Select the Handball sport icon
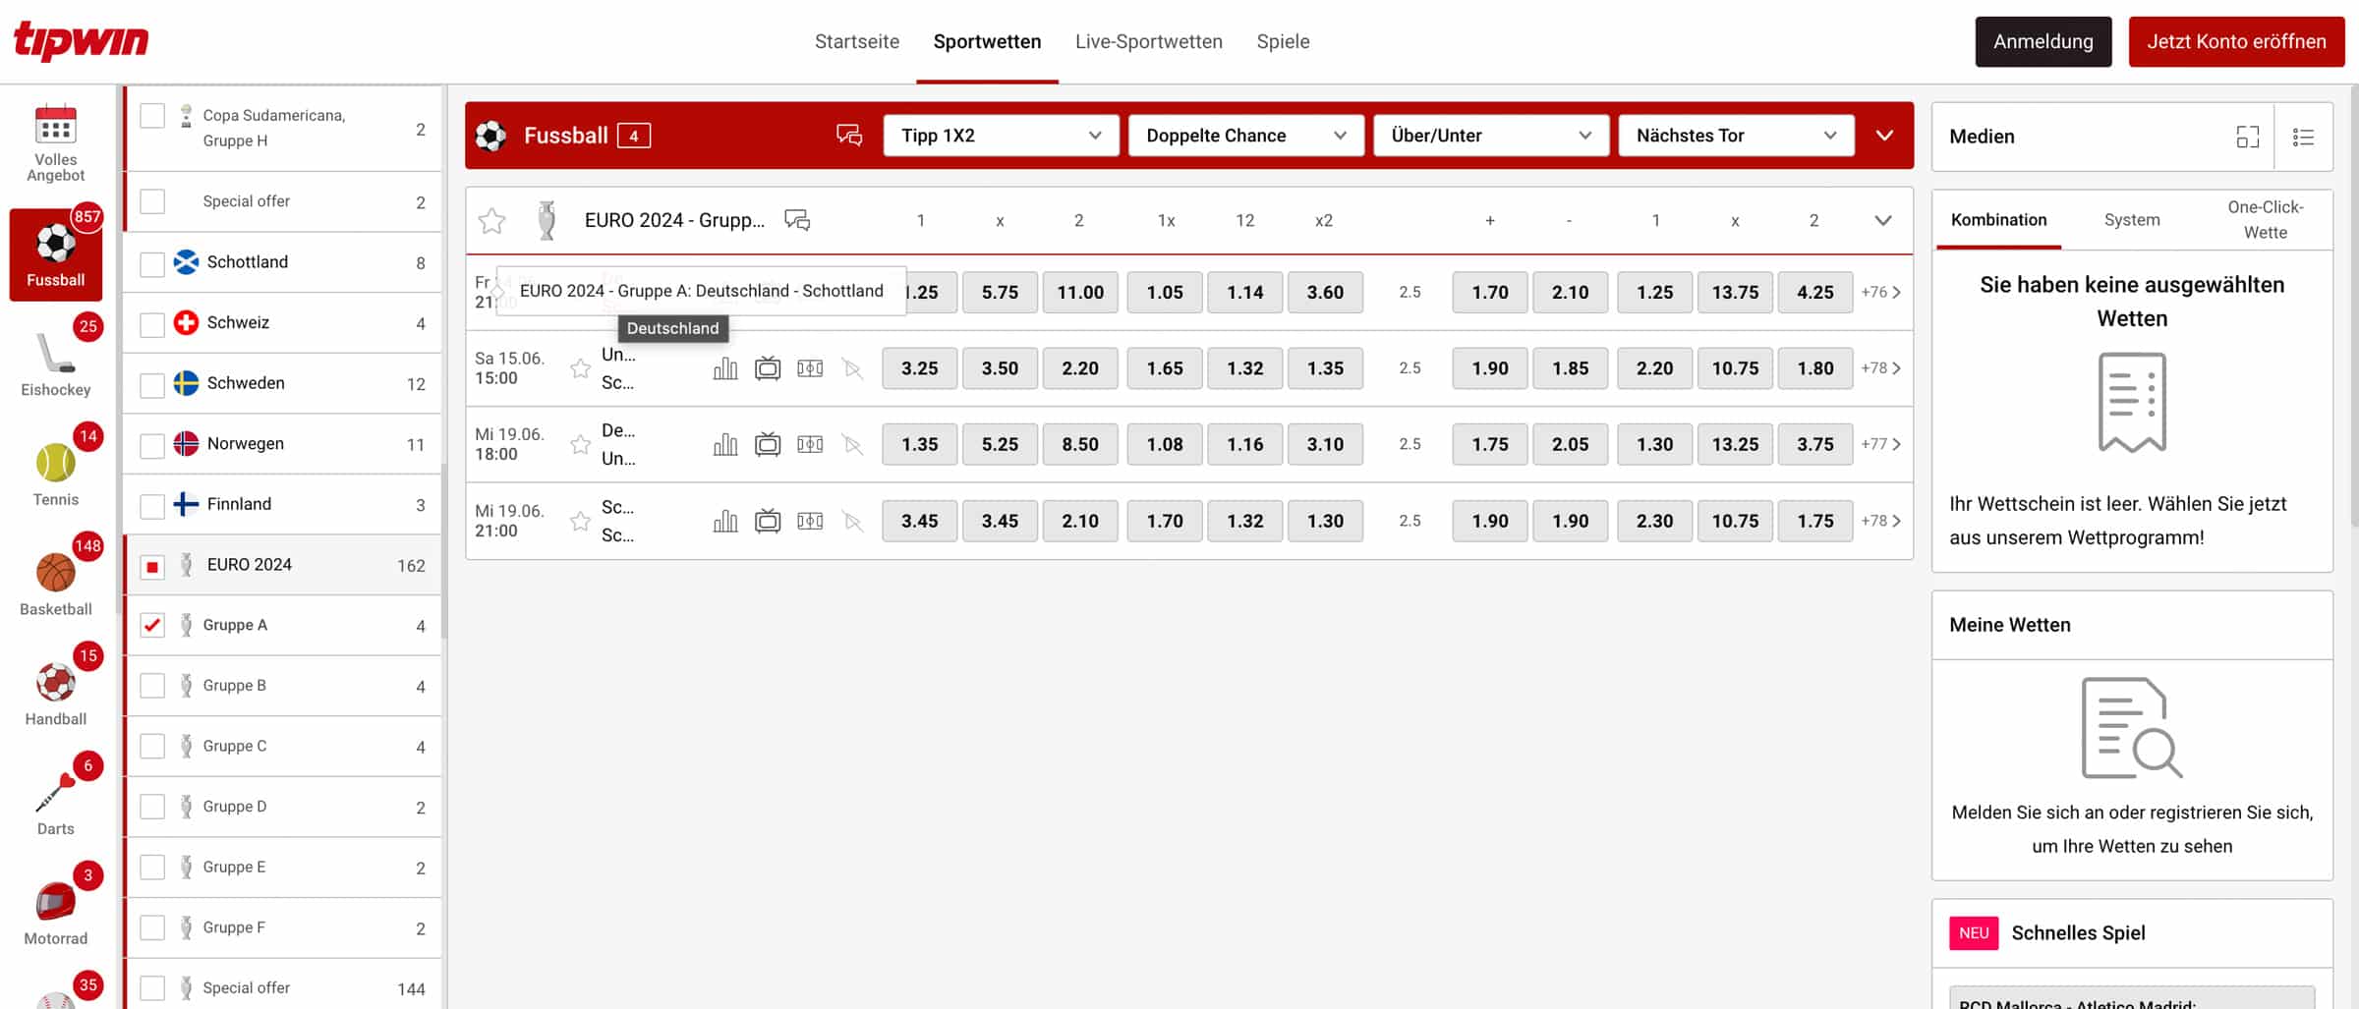Image resolution: width=2359 pixels, height=1009 pixels. click(x=55, y=683)
